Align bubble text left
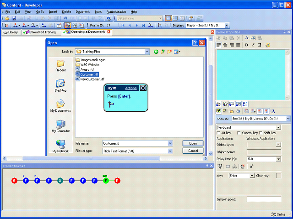The width and height of the screenshot is (293, 219). 219,45
